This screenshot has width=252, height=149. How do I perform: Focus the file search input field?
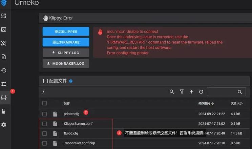226,92
